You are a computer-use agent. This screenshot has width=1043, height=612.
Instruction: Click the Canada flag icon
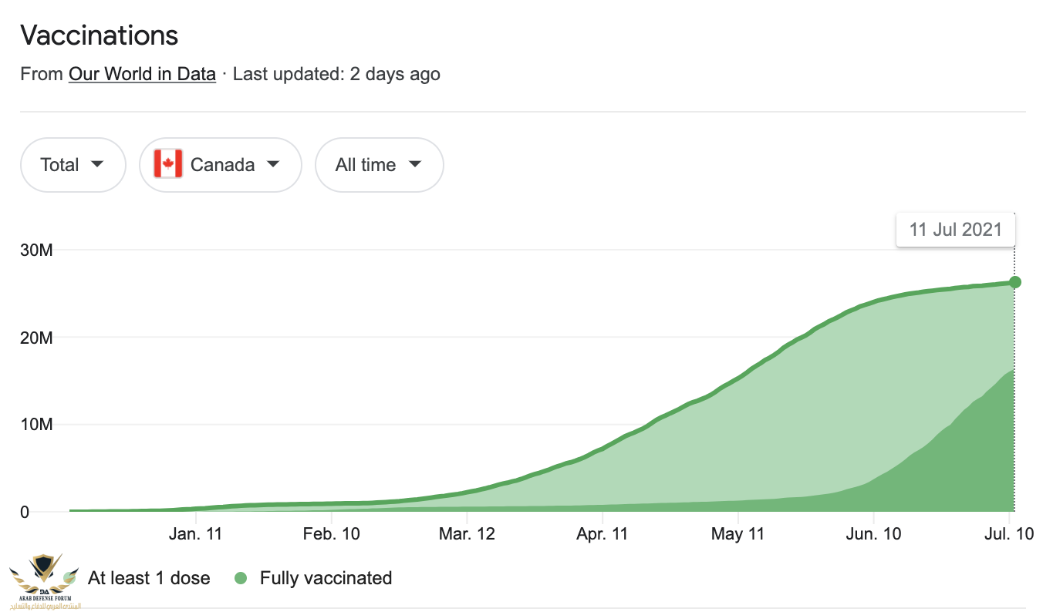click(x=168, y=164)
